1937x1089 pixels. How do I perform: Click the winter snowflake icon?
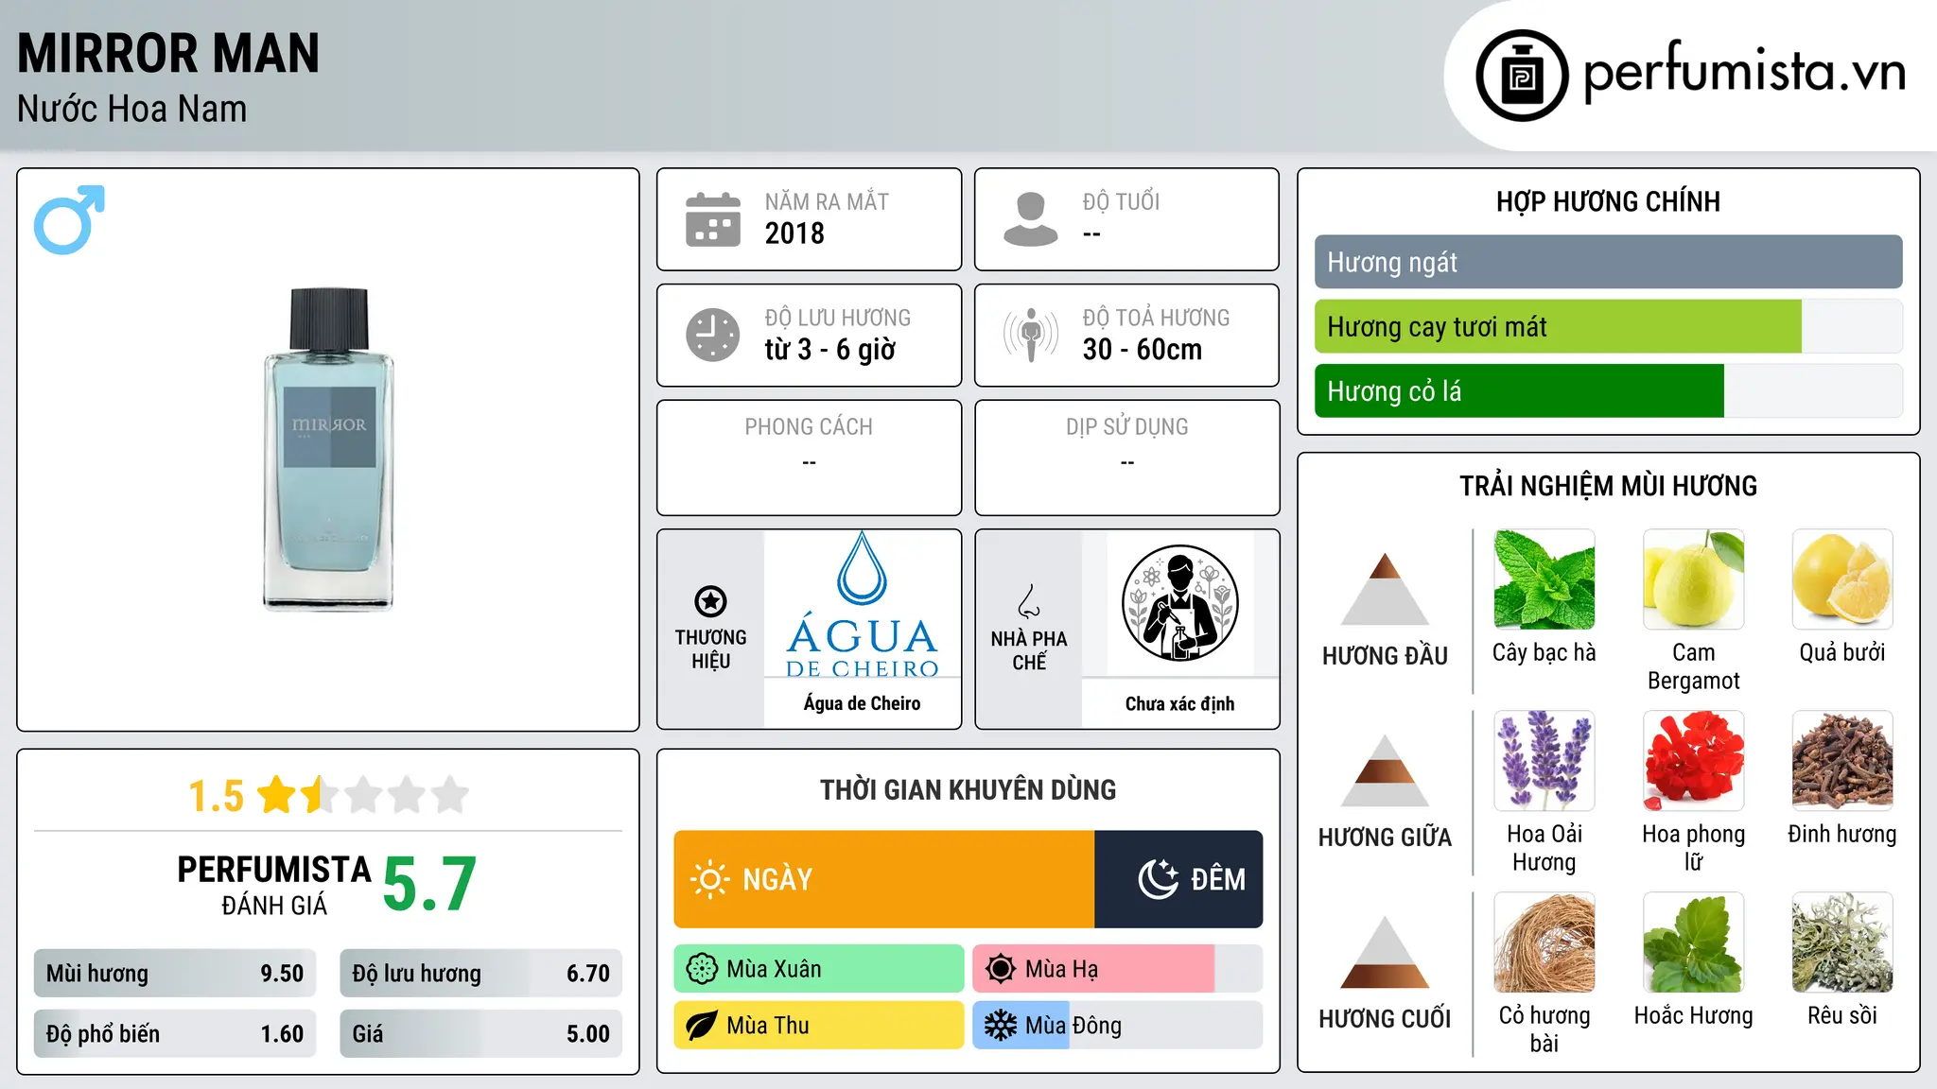coord(1001,1026)
